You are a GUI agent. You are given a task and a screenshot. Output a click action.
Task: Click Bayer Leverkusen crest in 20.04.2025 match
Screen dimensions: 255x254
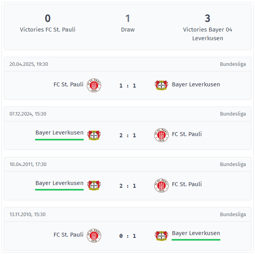[x=161, y=85]
